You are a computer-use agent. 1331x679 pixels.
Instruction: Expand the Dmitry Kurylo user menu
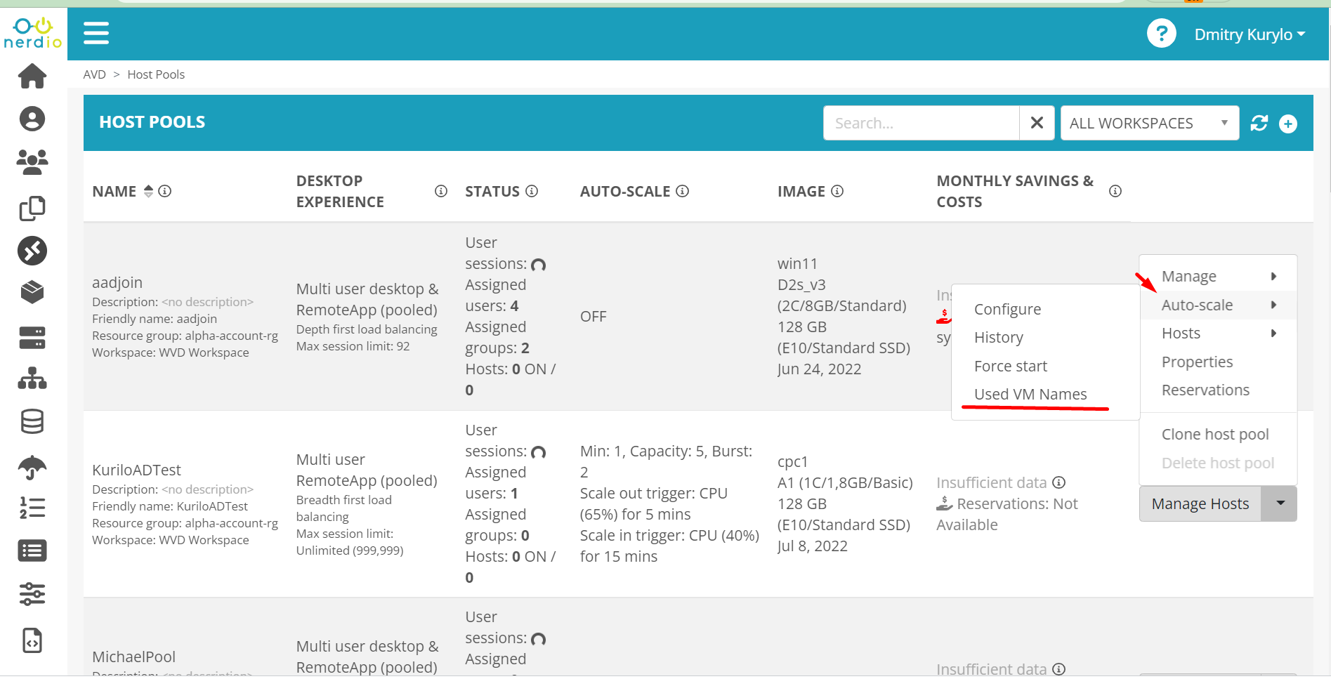coord(1250,34)
